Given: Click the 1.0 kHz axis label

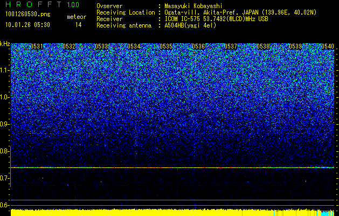Looking at the screenshot, I should coord(5,97).
